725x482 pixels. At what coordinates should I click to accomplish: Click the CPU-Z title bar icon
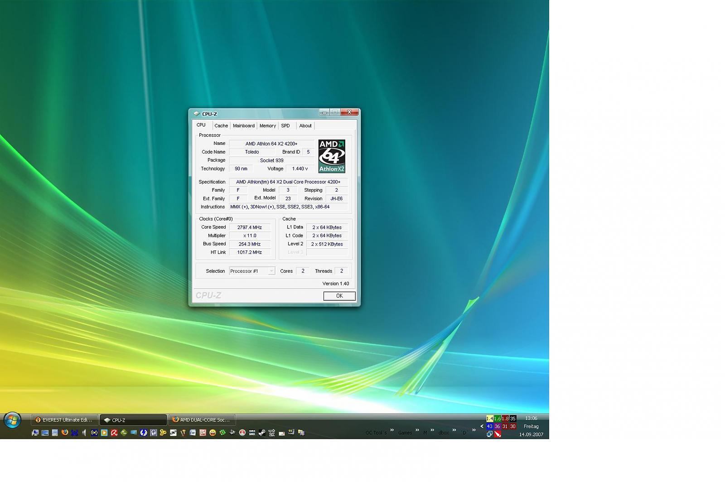pyautogui.click(x=196, y=114)
